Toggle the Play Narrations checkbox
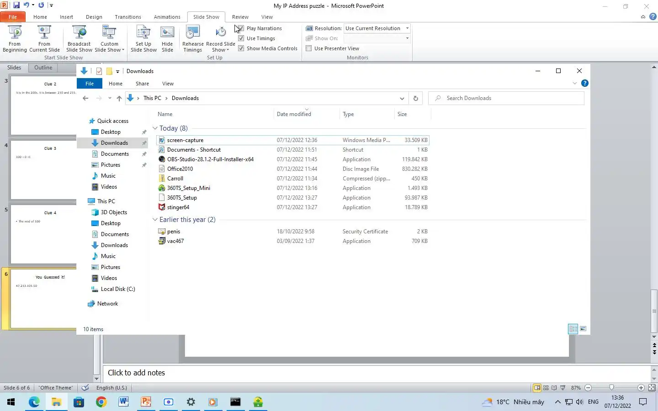This screenshot has height=411, width=658. click(241, 28)
